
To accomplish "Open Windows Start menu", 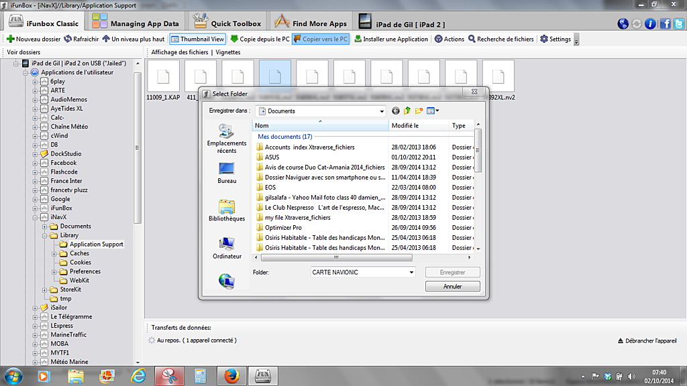I will (x=13, y=376).
